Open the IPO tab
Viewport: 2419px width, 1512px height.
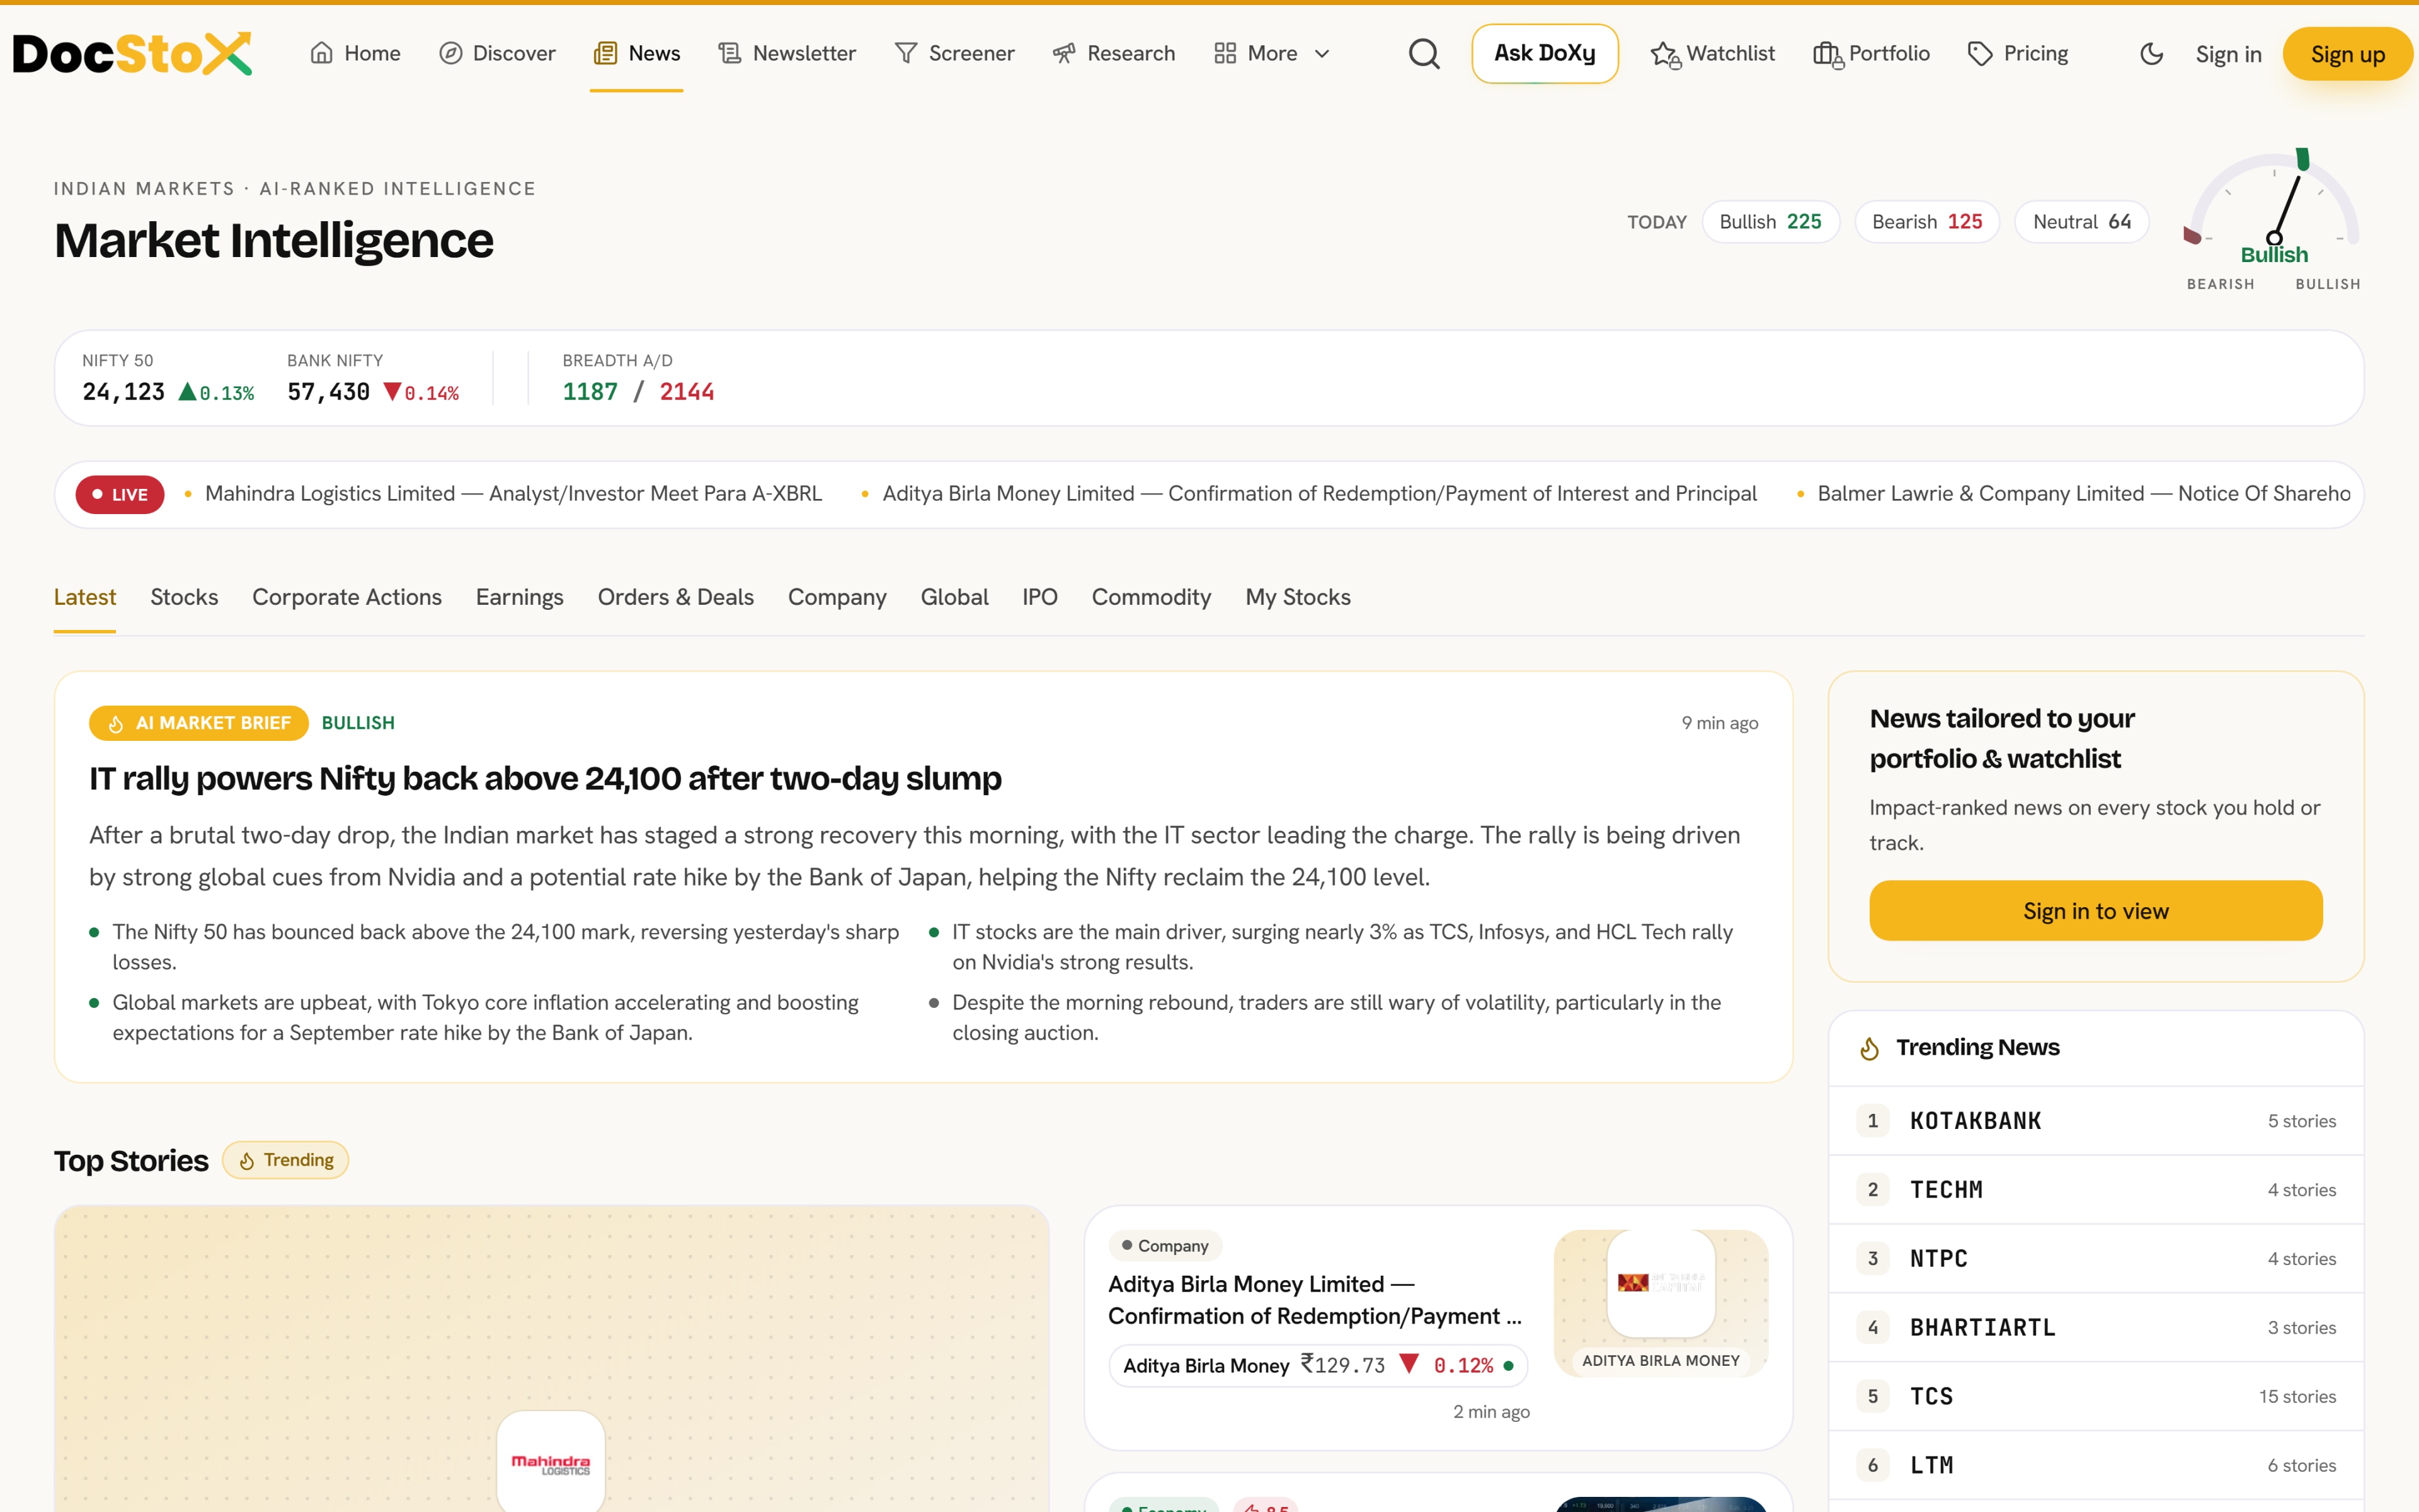click(1039, 597)
